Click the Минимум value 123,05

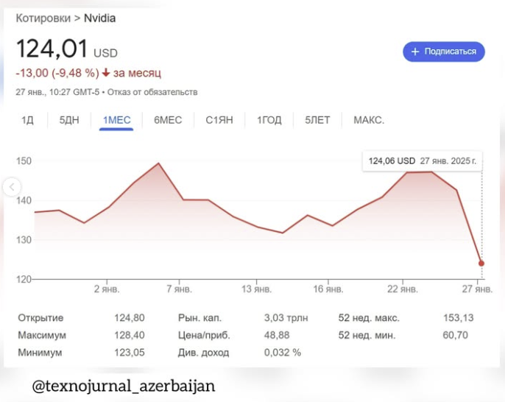[x=130, y=353]
